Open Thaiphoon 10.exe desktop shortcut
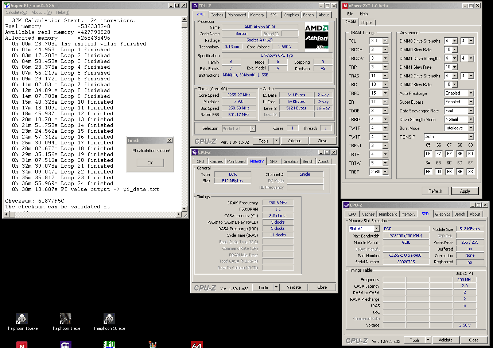The image size is (493, 348). point(109,319)
